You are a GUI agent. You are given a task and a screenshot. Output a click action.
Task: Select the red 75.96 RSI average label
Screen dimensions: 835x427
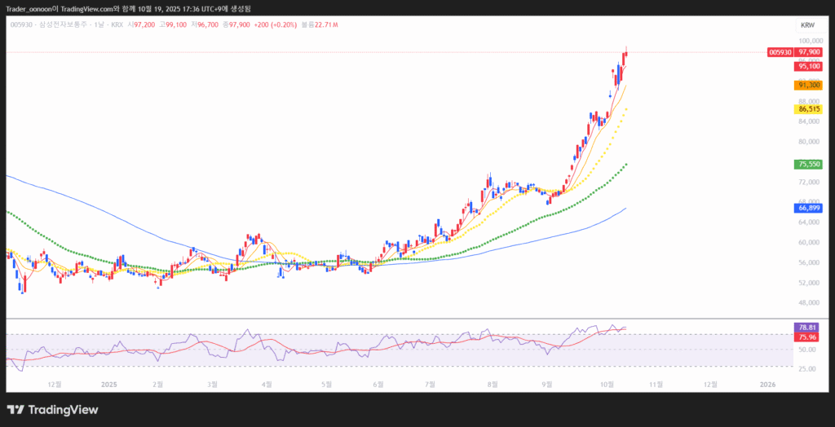tap(807, 337)
